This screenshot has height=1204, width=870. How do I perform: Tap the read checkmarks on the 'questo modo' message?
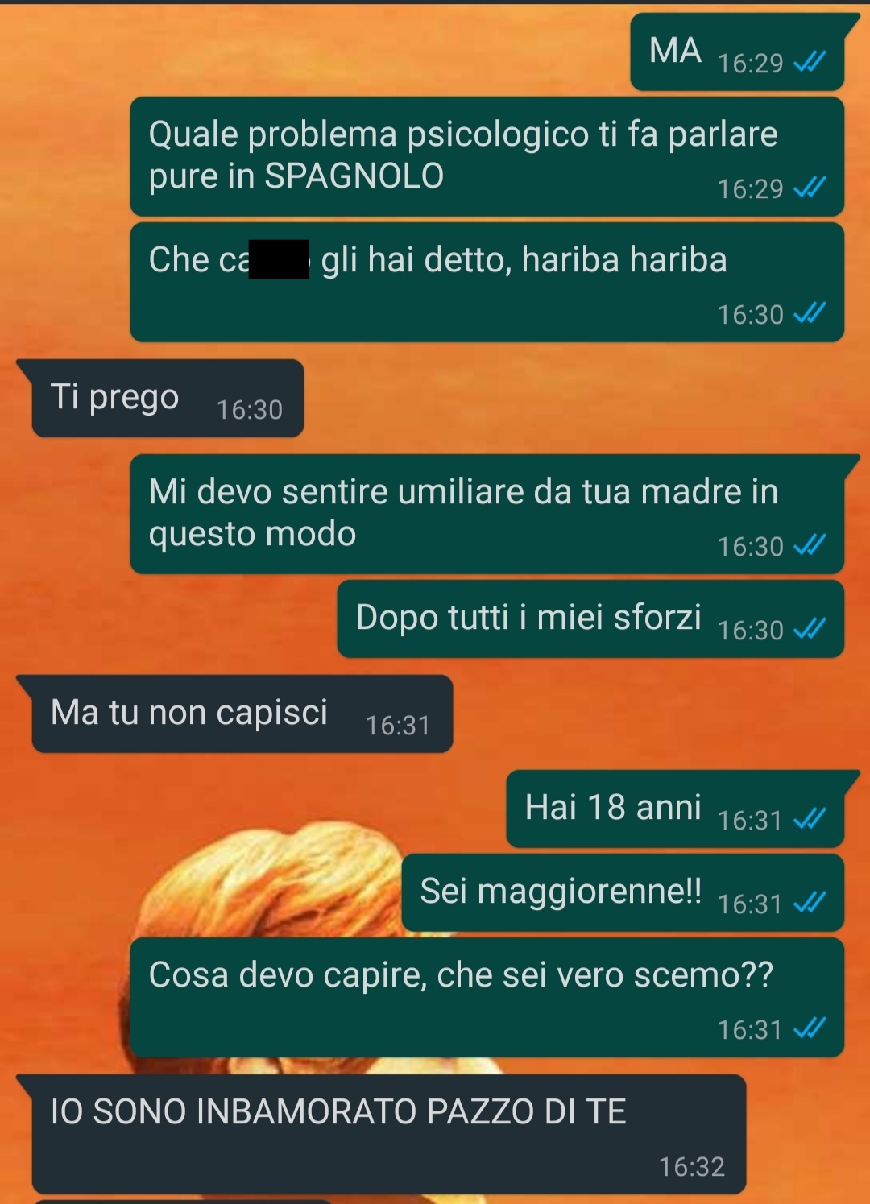(810, 545)
